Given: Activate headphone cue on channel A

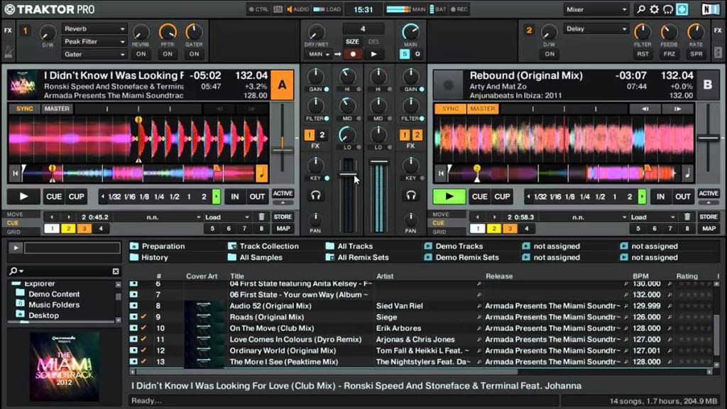Looking at the screenshot, I should pyautogui.click(x=315, y=194).
